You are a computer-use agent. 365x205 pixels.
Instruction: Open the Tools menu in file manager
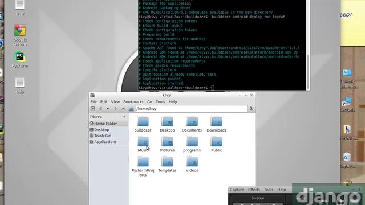click(x=160, y=102)
